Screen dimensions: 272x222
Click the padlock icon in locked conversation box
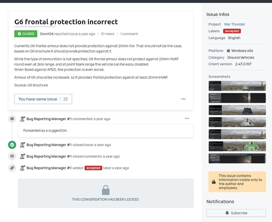pyautogui.click(x=105, y=190)
